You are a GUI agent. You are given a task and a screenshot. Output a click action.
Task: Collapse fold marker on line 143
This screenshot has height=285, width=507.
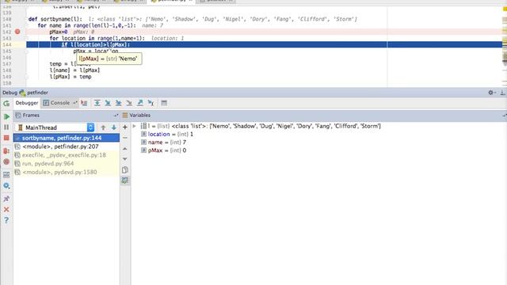click(x=27, y=38)
